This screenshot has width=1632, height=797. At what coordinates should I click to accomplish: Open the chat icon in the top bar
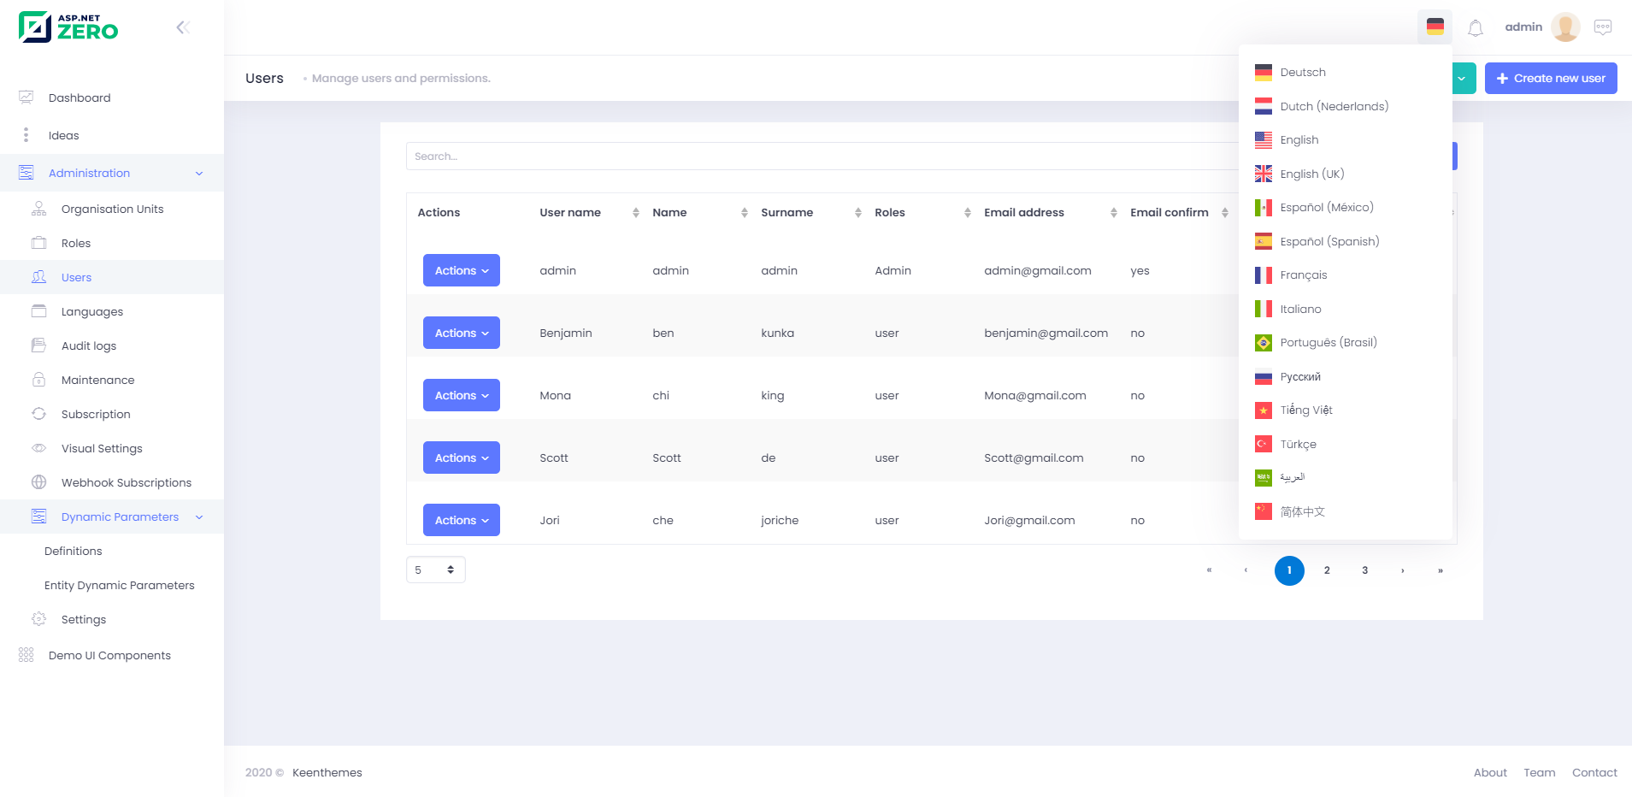[x=1604, y=27]
